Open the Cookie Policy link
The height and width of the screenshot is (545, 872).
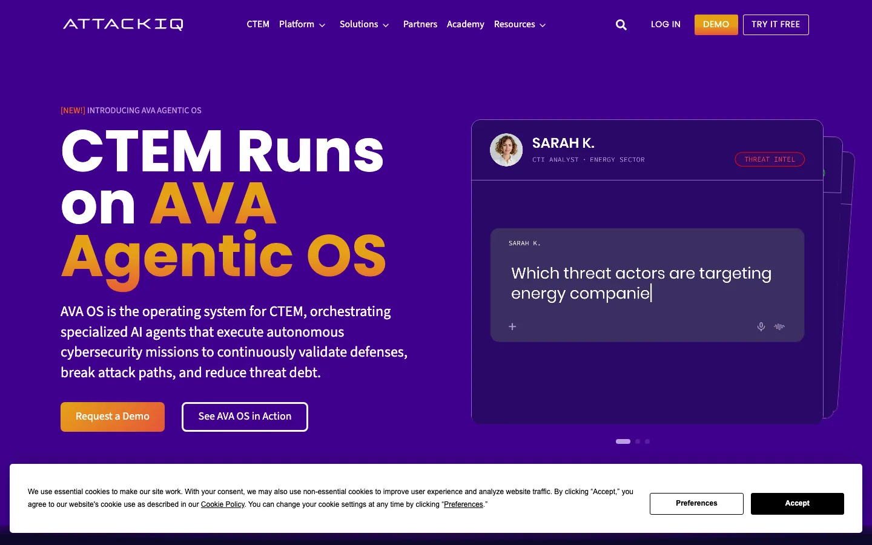(x=223, y=504)
